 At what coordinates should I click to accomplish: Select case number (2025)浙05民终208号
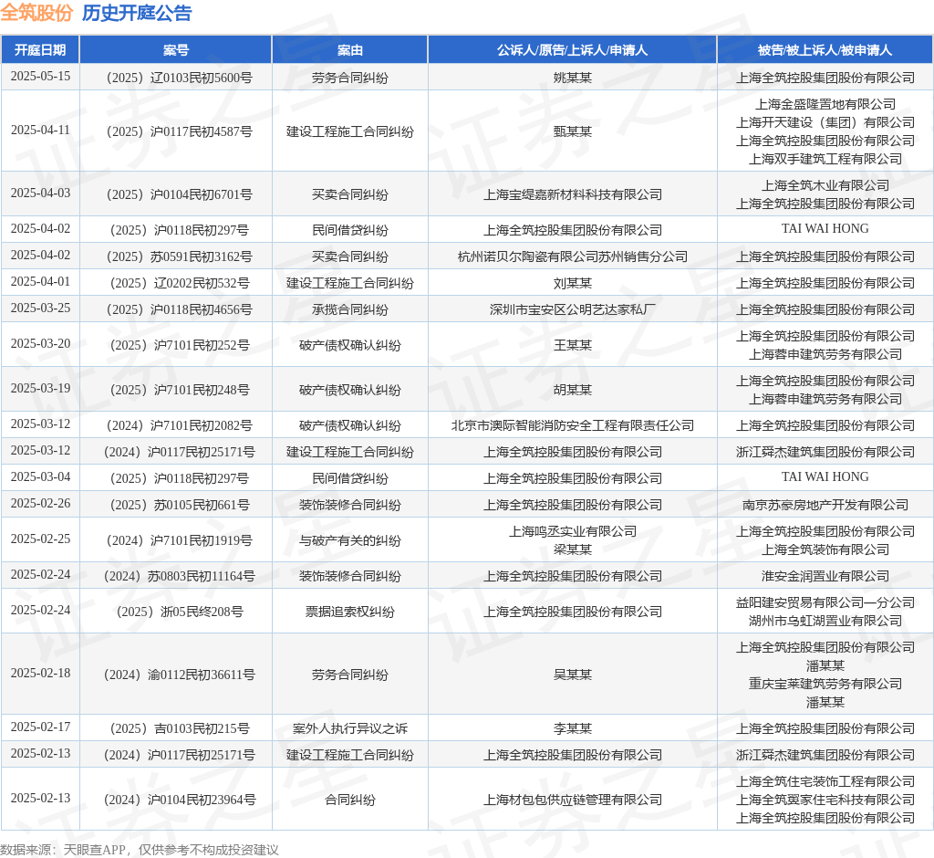tap(176, 612)
